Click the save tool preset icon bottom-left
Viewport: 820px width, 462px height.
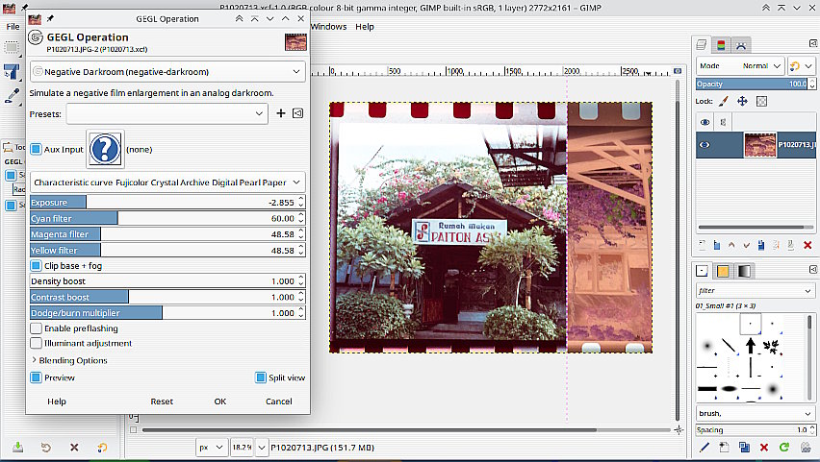[x=17, y=448]
